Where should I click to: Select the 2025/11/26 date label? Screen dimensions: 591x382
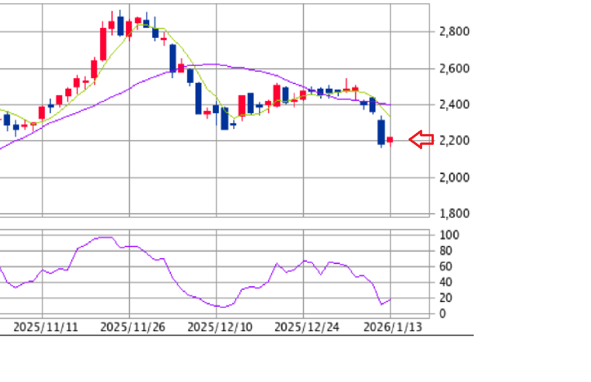tap(133, 327)
